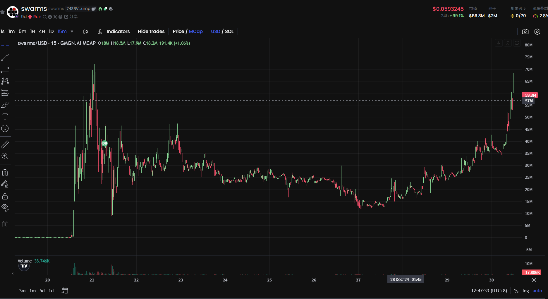Select the trend line drawing tool
Image resolution: width=548 pixels, height=299 pixels.
tap(5, 58)
